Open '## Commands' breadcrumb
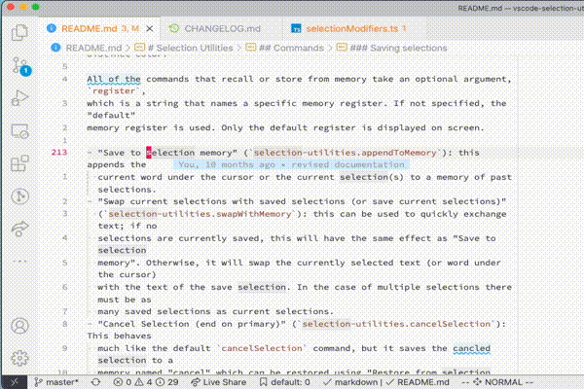 [285, 48]
